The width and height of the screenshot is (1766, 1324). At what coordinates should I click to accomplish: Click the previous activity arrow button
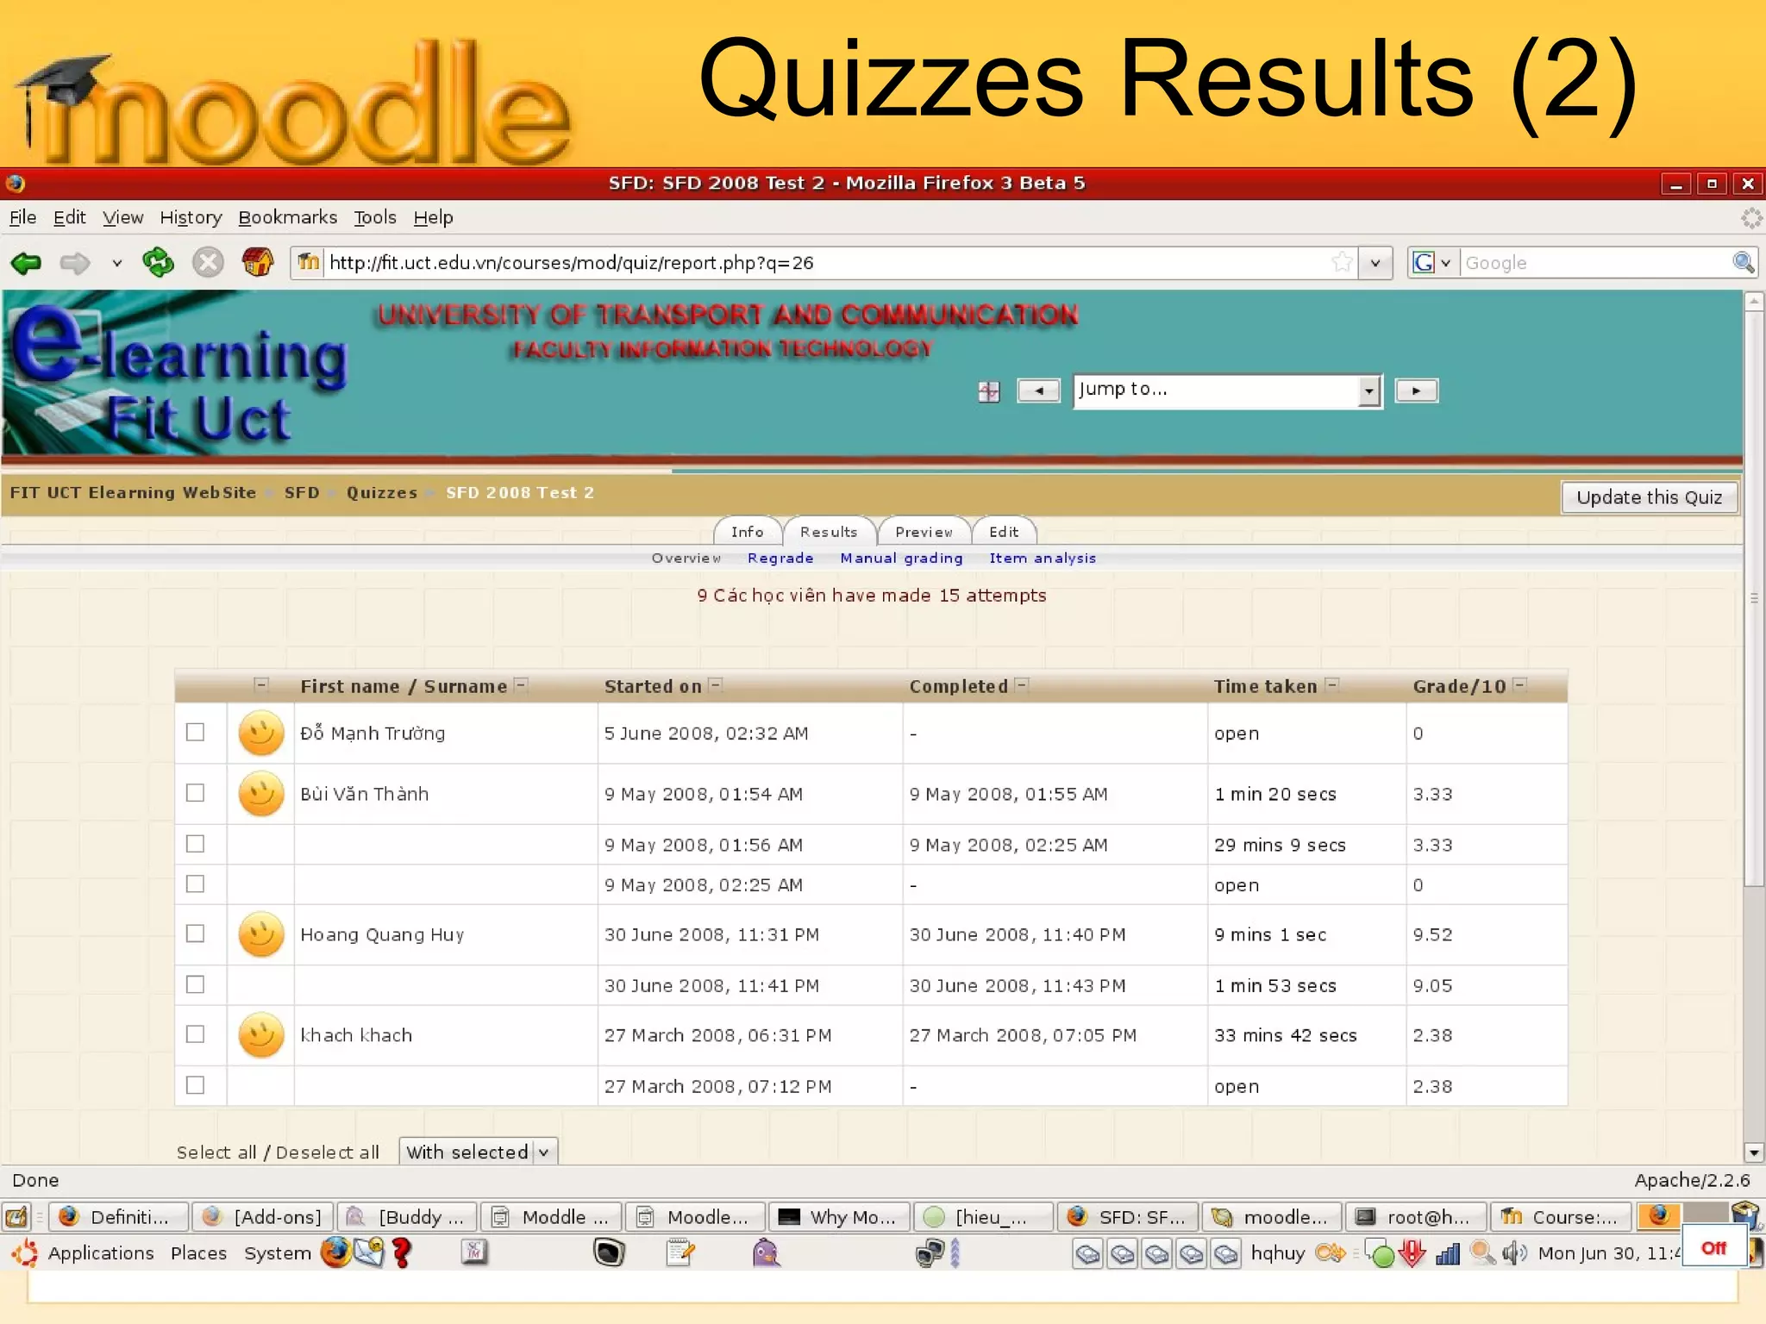1038,390
